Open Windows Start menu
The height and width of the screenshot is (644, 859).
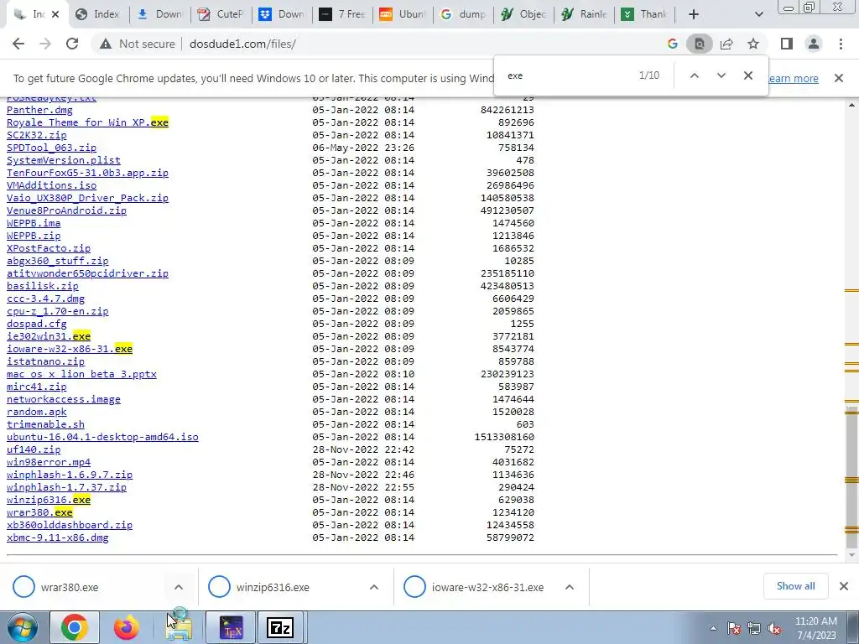point(23,627)
